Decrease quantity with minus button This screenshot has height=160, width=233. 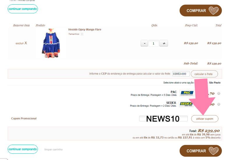144,43
